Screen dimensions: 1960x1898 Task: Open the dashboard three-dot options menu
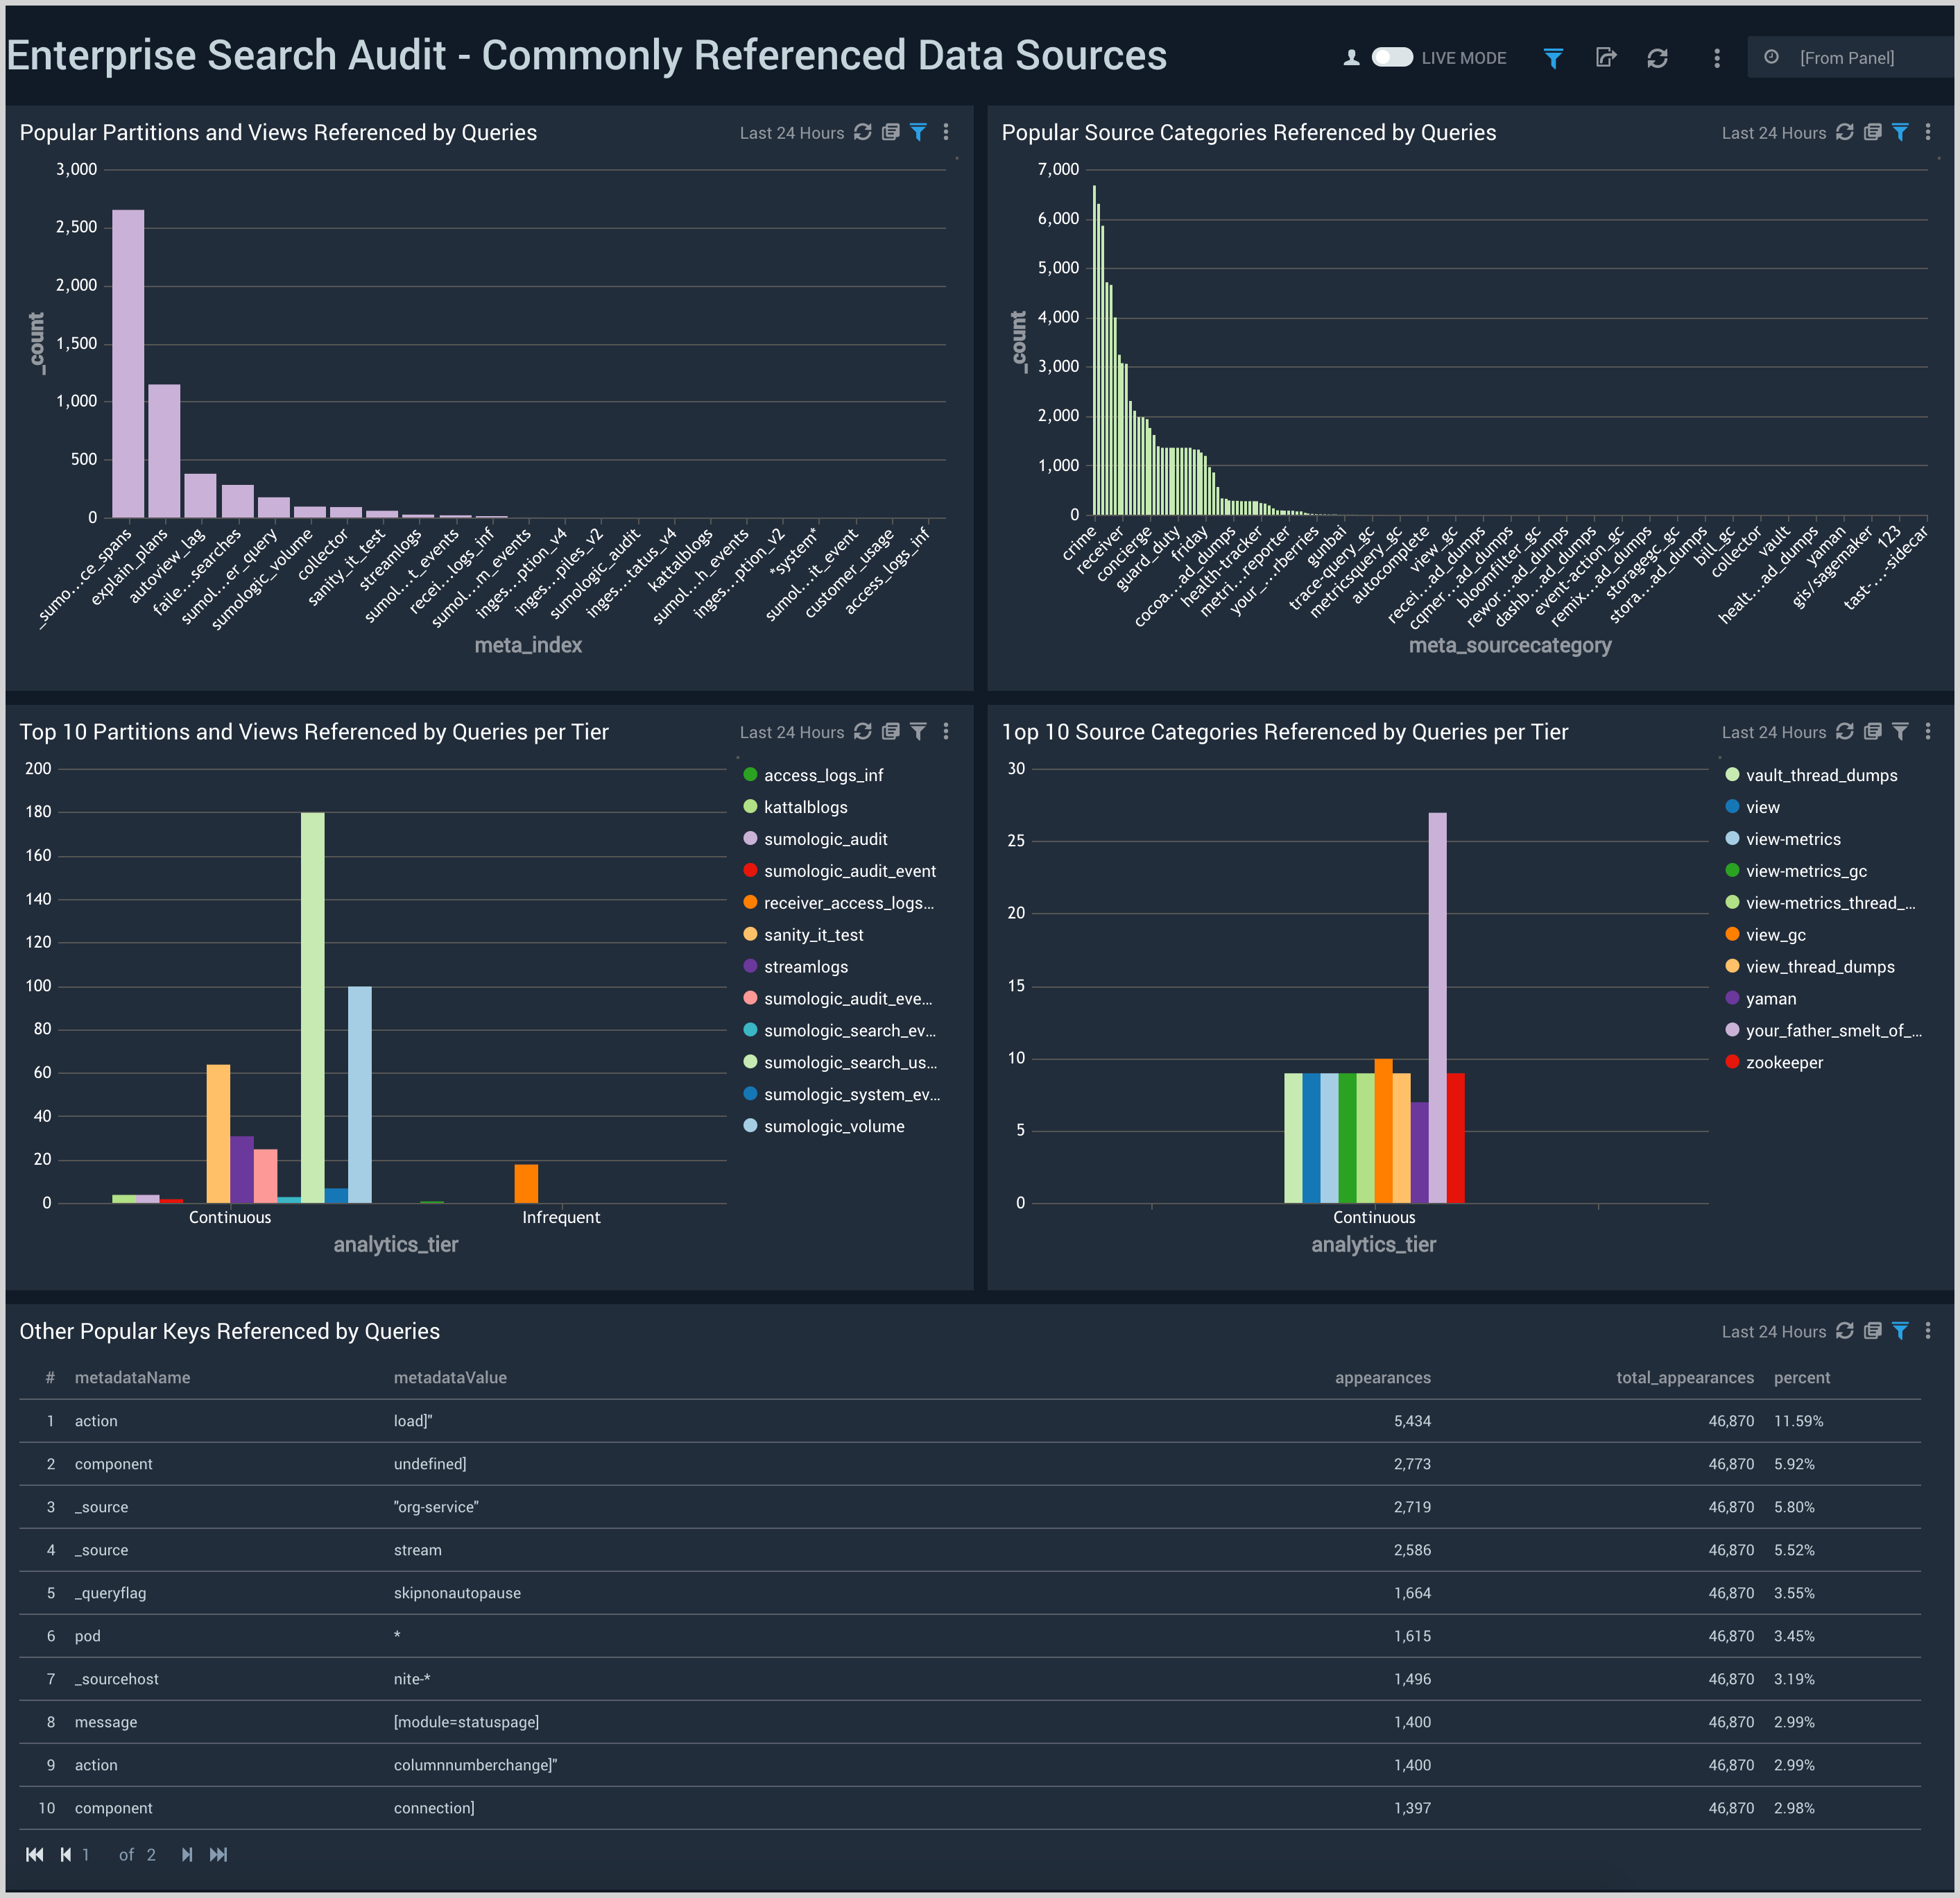[1717, 58]
